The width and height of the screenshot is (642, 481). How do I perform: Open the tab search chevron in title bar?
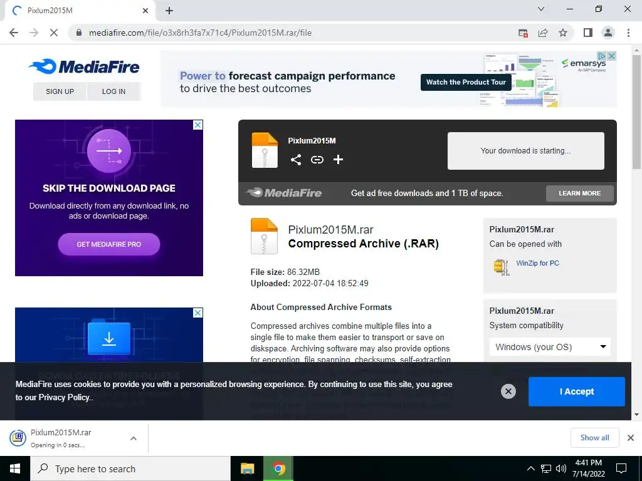click(x=541, y=9)
